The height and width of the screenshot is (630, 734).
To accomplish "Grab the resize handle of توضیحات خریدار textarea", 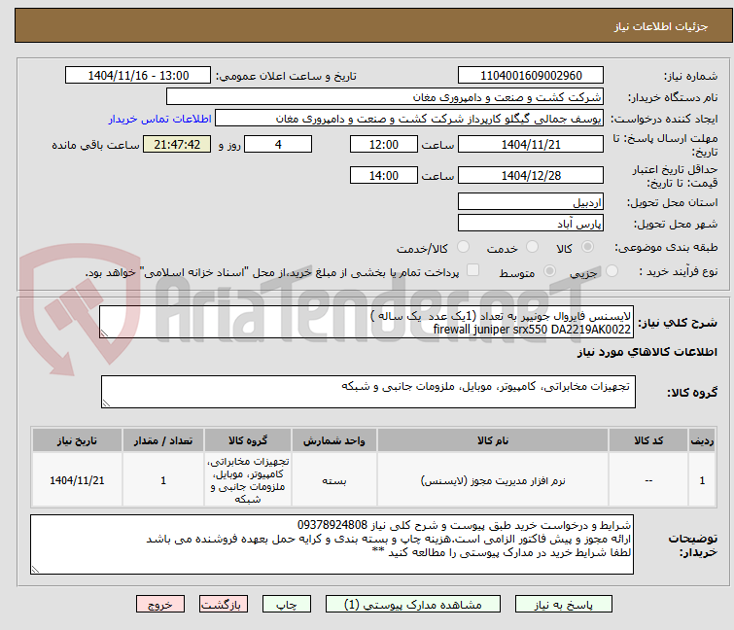I will (35, 569).
